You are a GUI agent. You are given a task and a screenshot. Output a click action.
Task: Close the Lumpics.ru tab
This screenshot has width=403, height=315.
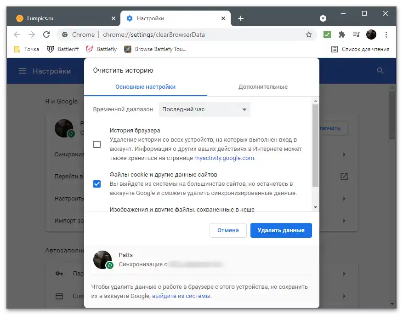coord(114,18)
